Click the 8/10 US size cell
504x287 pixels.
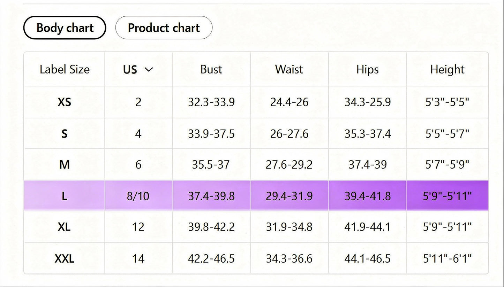(138, 196)
